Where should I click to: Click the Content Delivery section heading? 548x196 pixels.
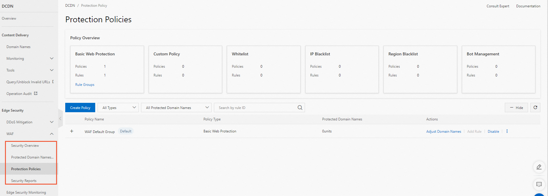coord(15,35)
